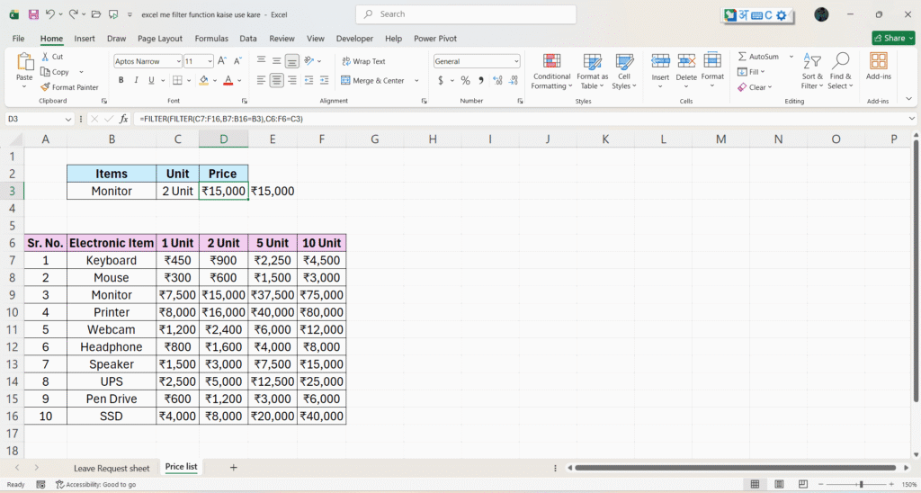This screenshot has width=921, height=493.
Task: Click the AutoSum button
Action: 758,57
